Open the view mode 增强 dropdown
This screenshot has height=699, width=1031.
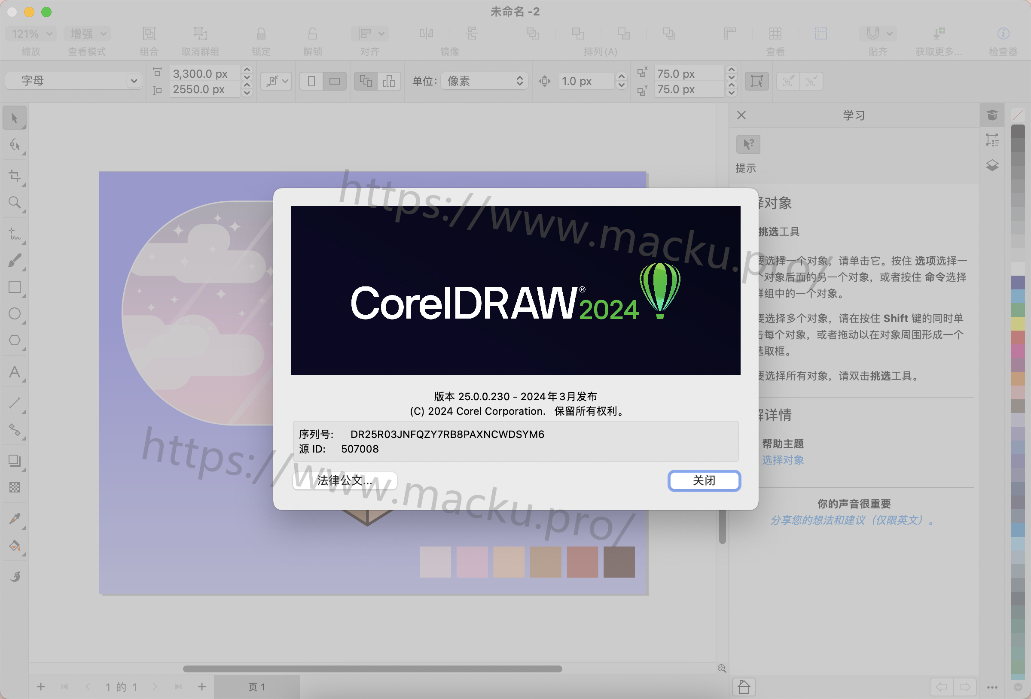[87, 34]
